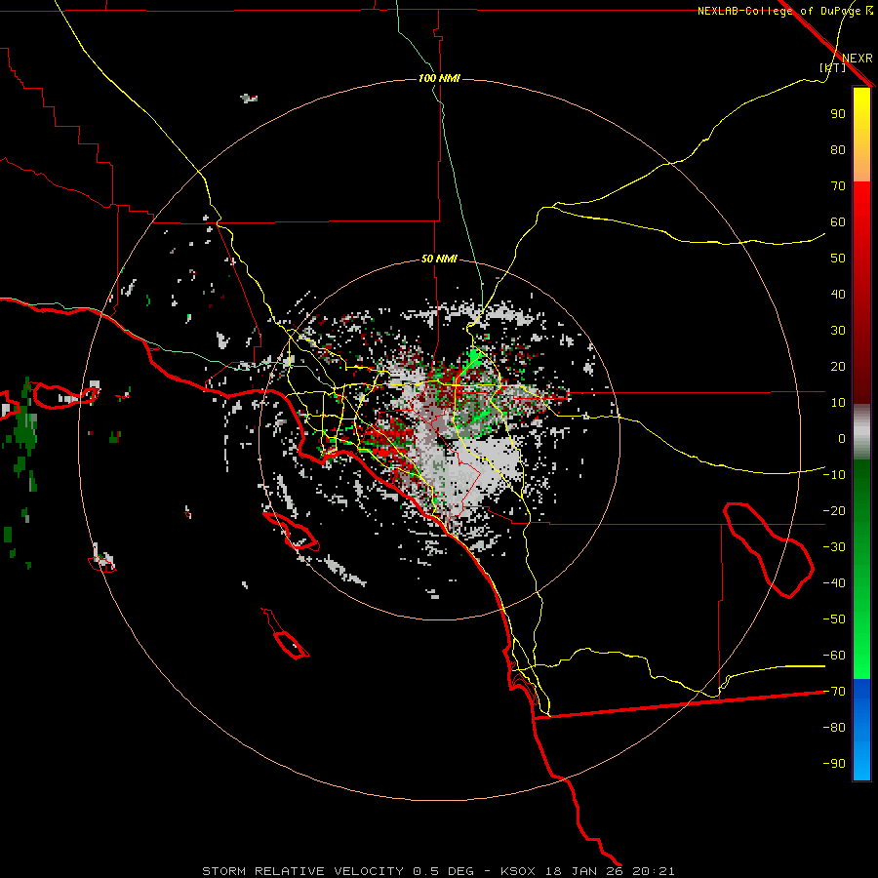The width and height of the screenshot is (878, 878).
Task: Select the -90 value on the velocity scale
Action: [x=834, y=764]
